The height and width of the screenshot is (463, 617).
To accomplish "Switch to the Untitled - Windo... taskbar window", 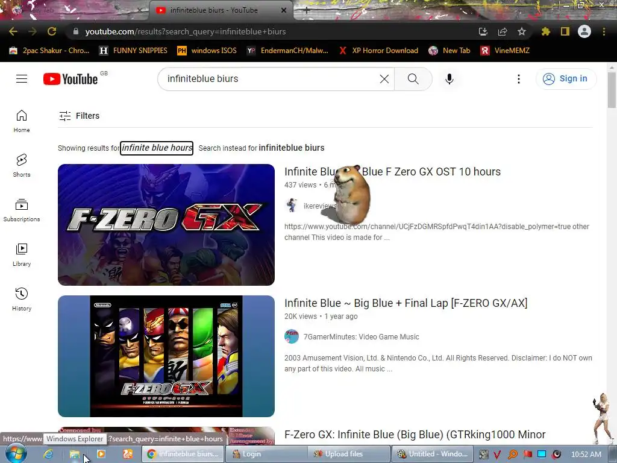I will click(432, 454).
